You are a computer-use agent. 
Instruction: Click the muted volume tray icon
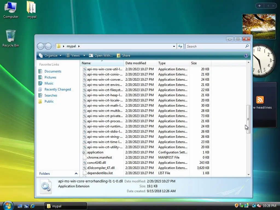(259, 206)
